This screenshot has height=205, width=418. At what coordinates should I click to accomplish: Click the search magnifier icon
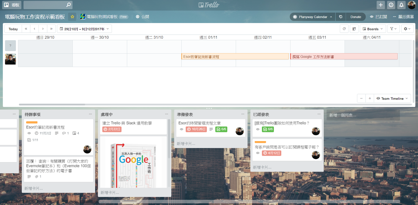pyautogui.click(x=68, y=5)
